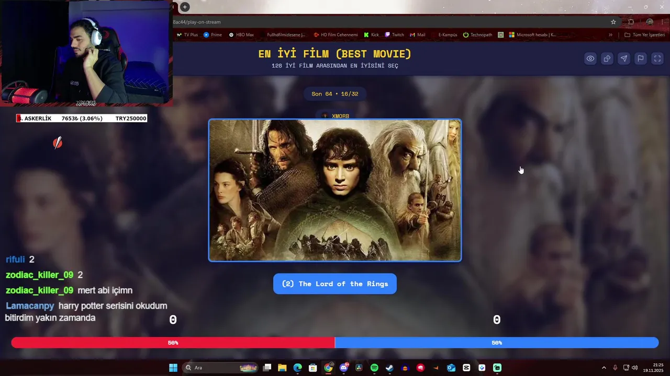Open Outlook from taskbar

click(x=451, y=368)
